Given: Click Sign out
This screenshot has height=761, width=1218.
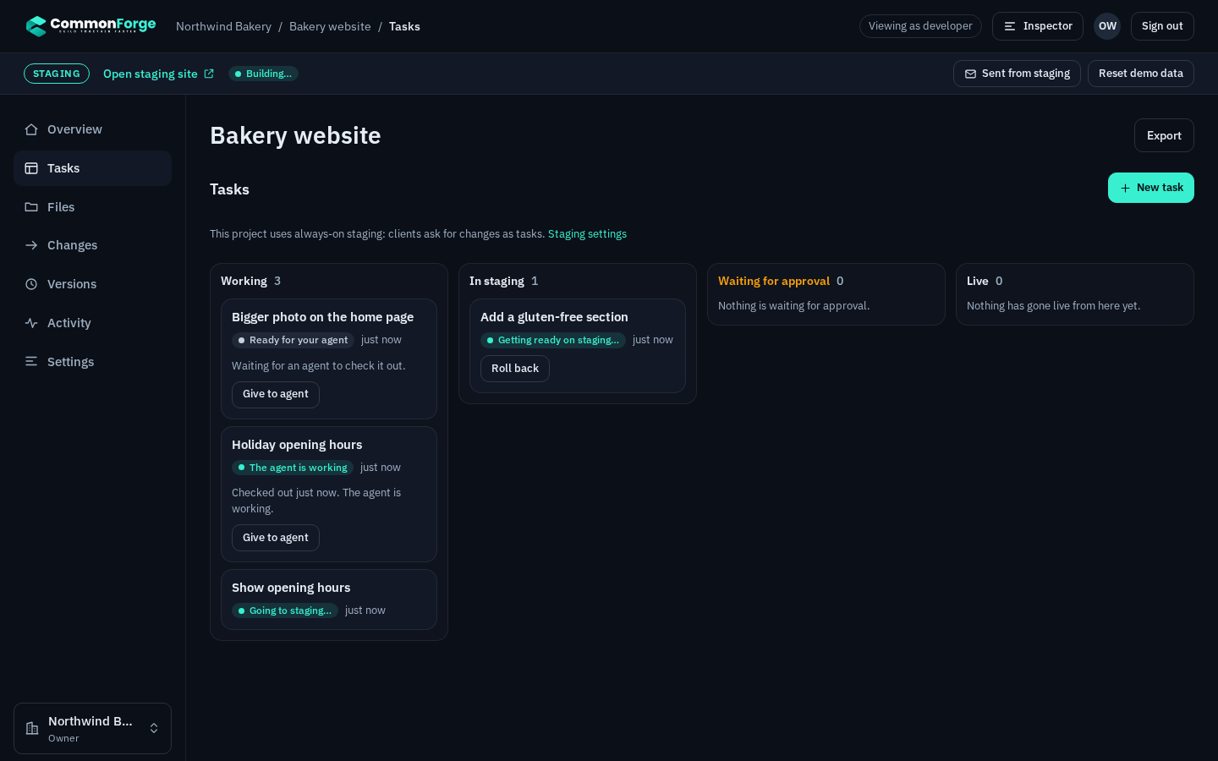Looking at the screenshot, I should 1162,26.
